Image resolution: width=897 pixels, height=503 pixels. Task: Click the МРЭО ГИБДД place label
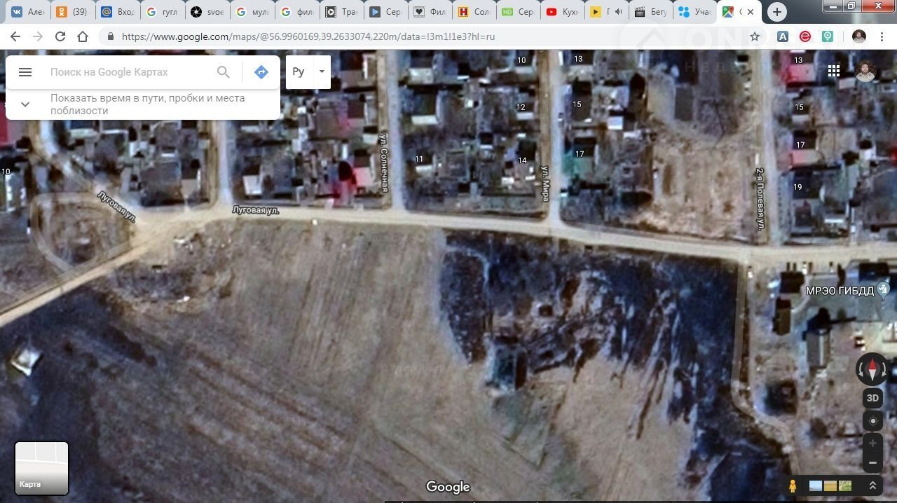click(x=840, y=291)
